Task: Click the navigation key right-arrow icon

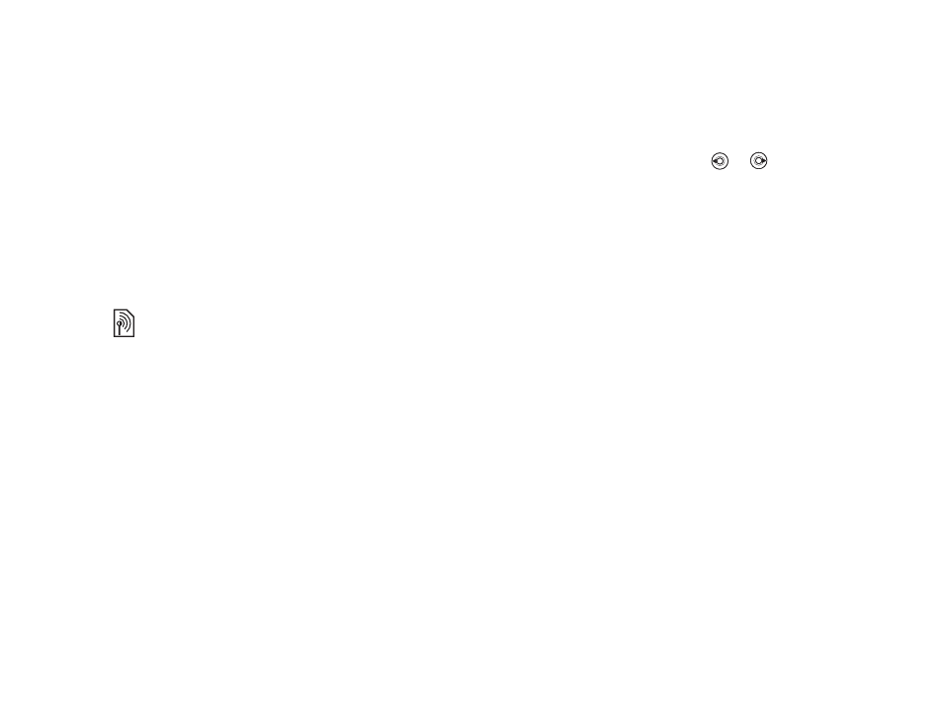Action: tap(758, 161)
